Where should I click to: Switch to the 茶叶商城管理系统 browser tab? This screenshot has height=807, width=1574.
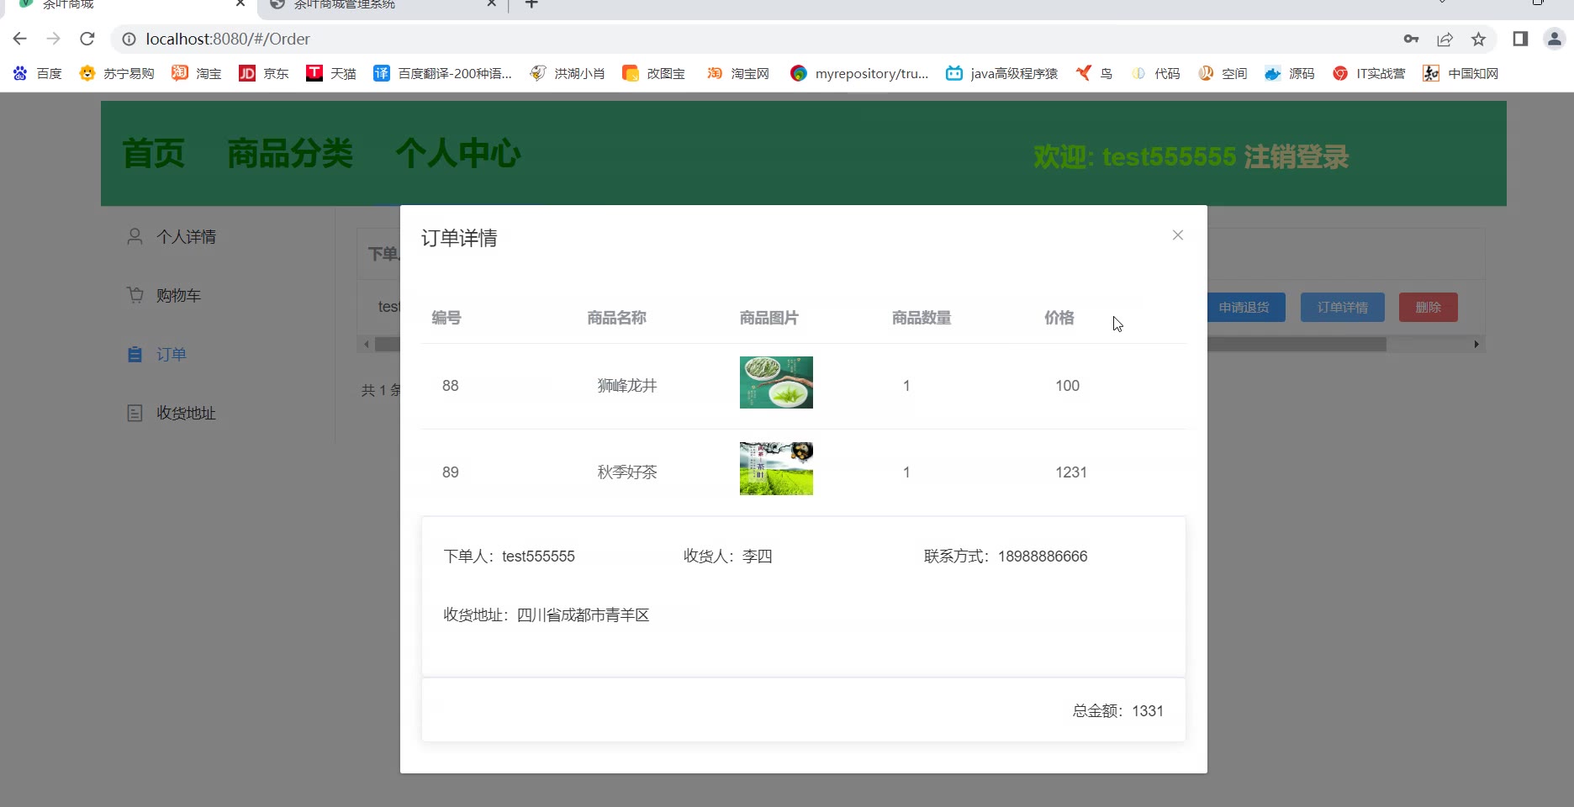click(x=345, y=5)
